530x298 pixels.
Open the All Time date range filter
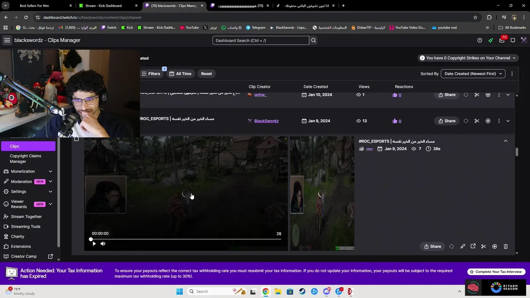[x=180, y=74]
